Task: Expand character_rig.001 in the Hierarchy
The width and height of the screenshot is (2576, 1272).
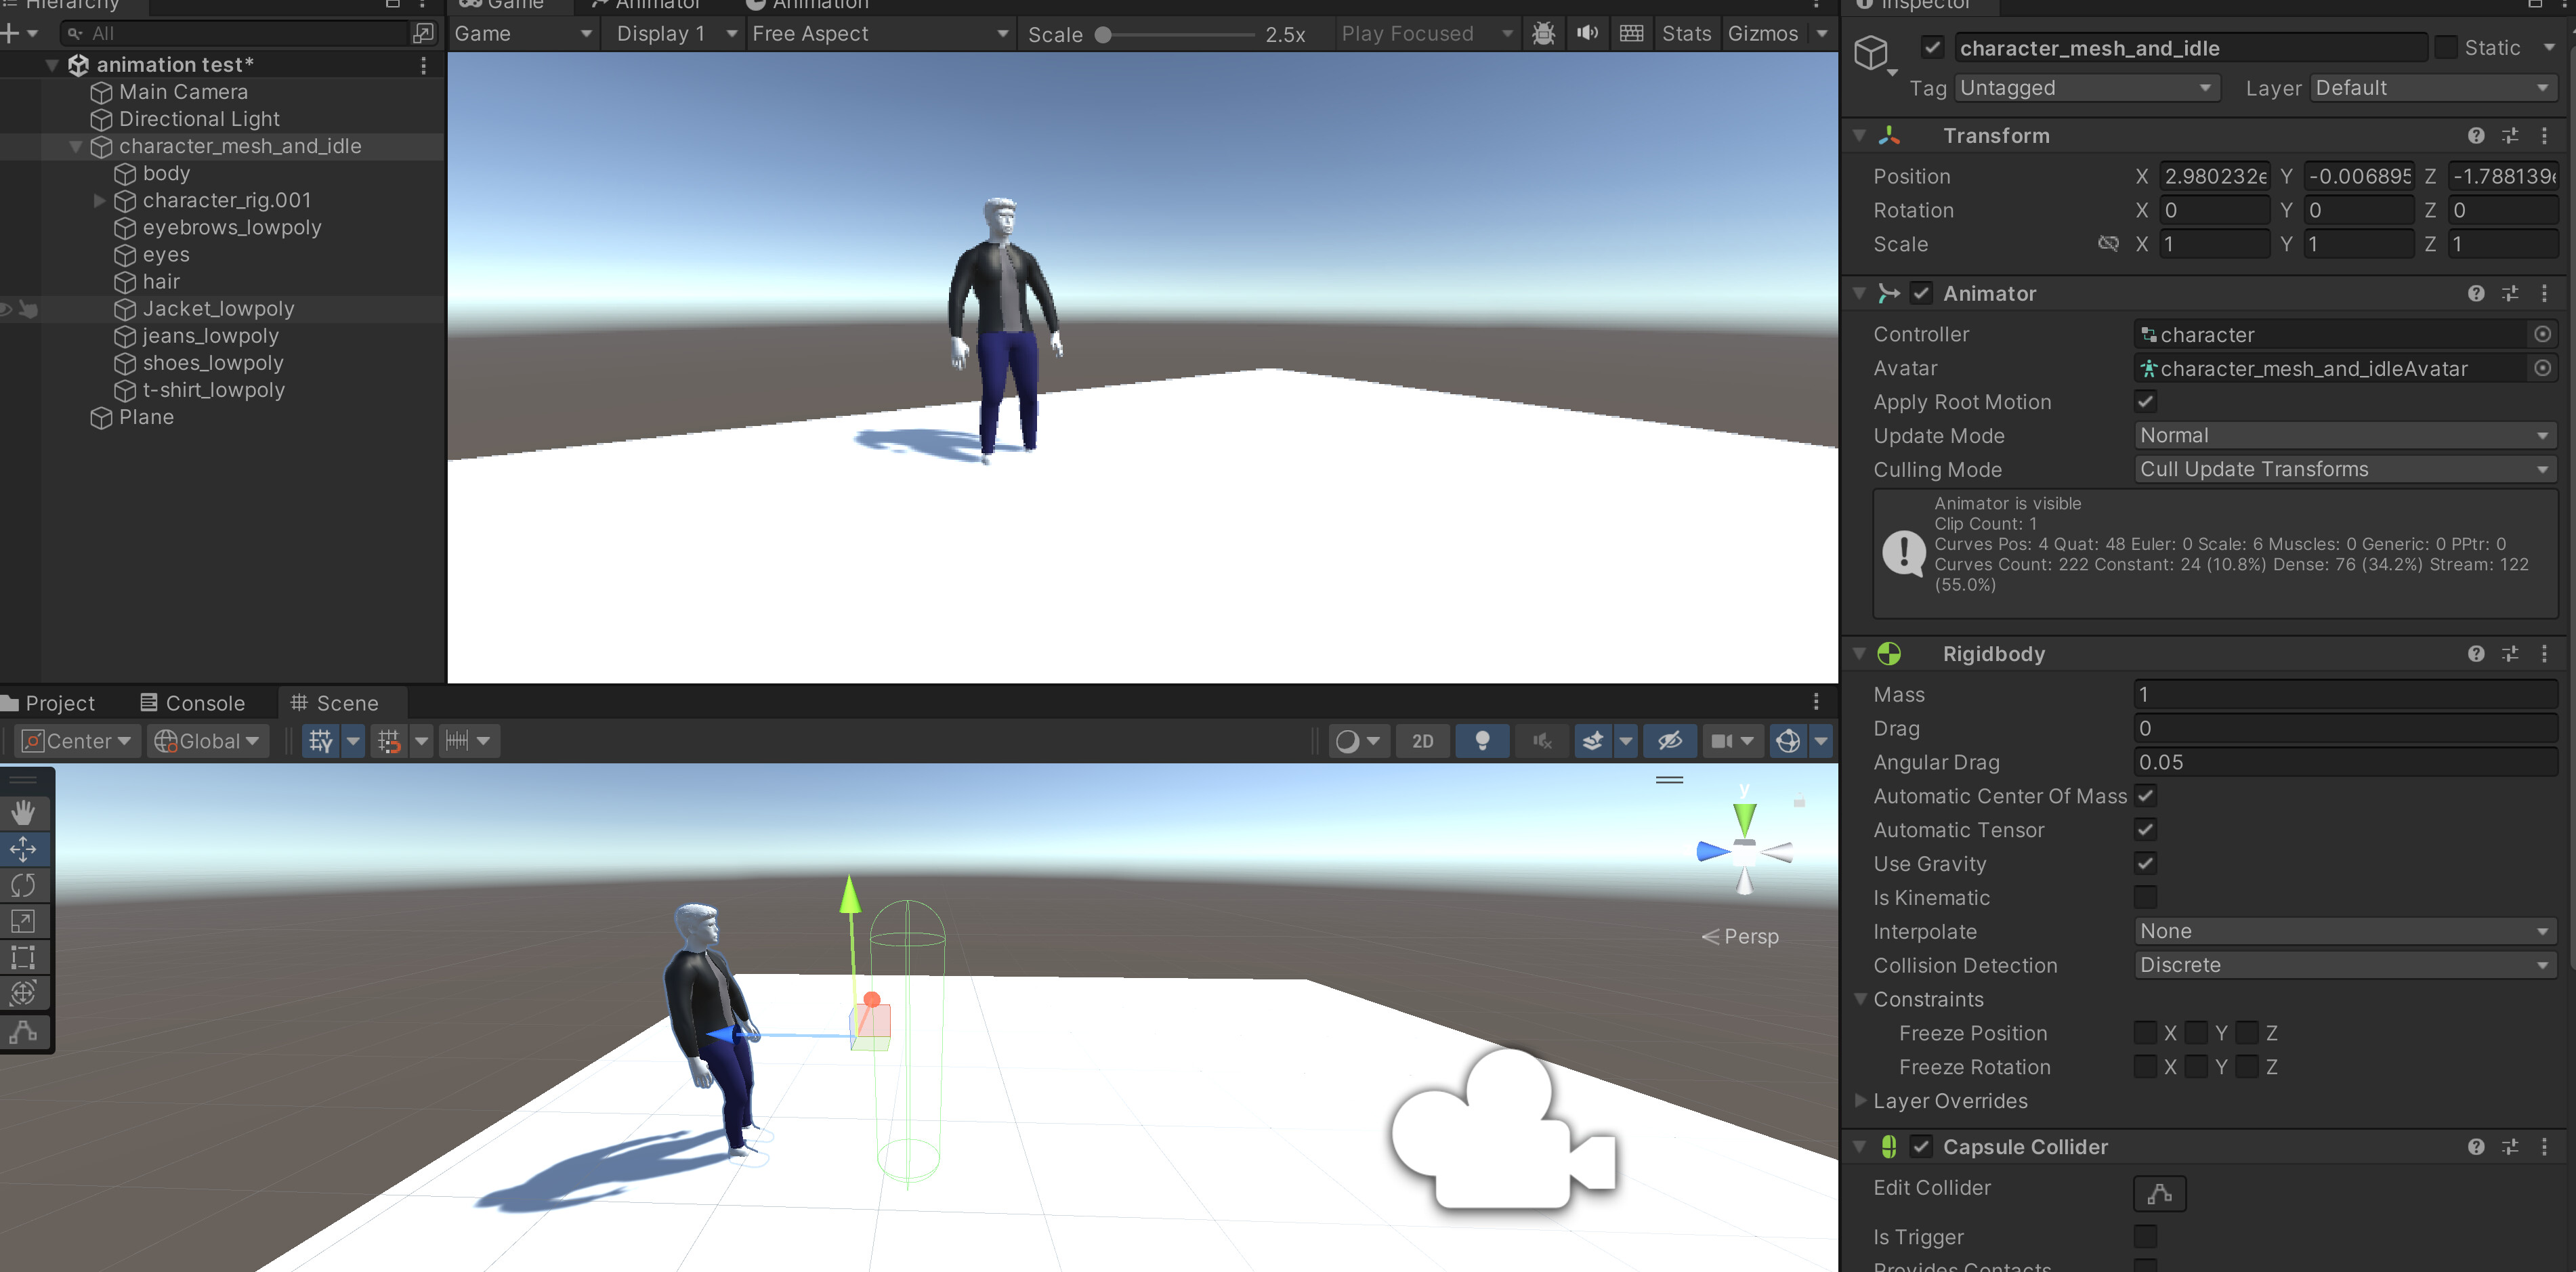Action: point(99,200)
